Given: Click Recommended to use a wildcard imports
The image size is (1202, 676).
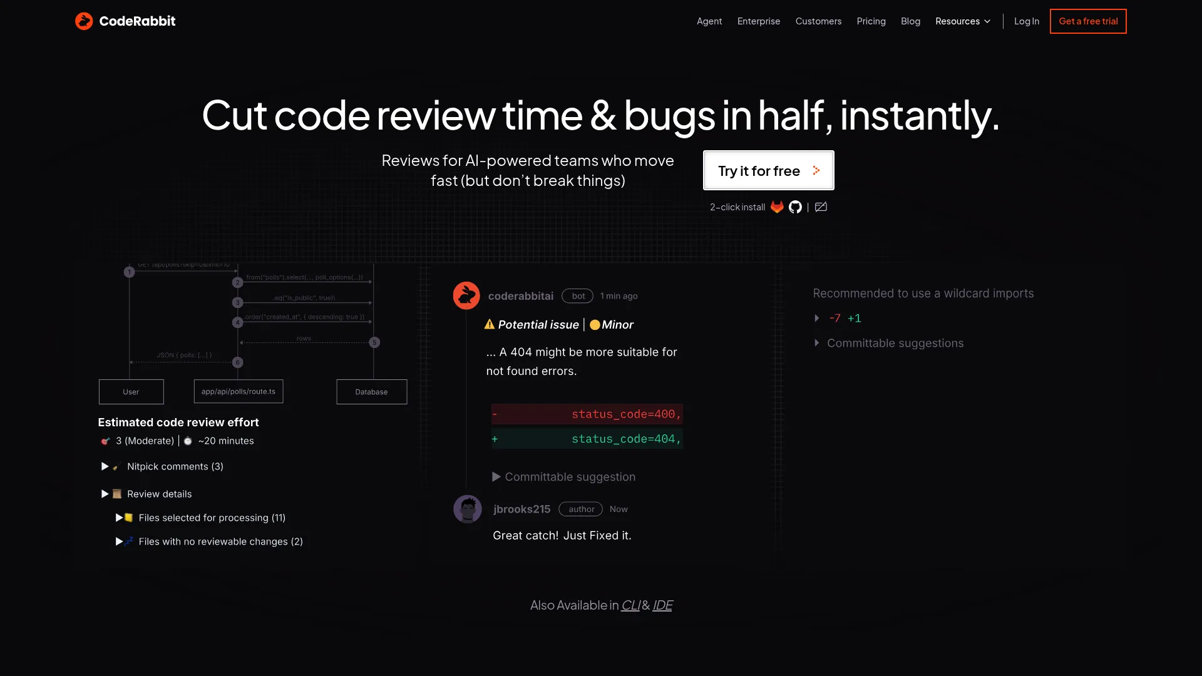Looking at the screenshot, I should pos(923,294).
